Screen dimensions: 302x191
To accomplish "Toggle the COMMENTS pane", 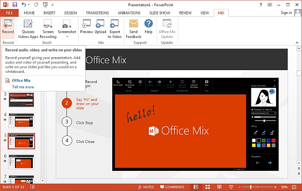I will click(x=172, y=187).
